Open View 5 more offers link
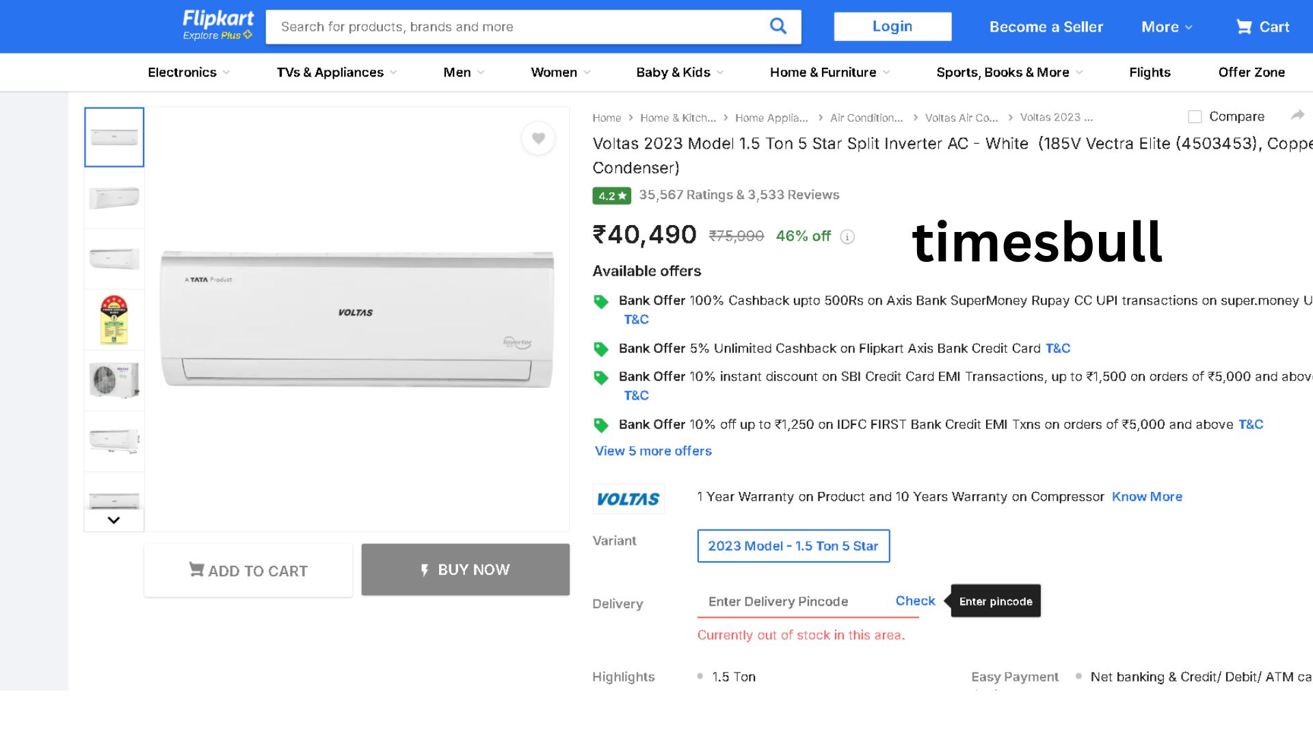This screenshot has width=1313, height=739. [x=653, y=451]
